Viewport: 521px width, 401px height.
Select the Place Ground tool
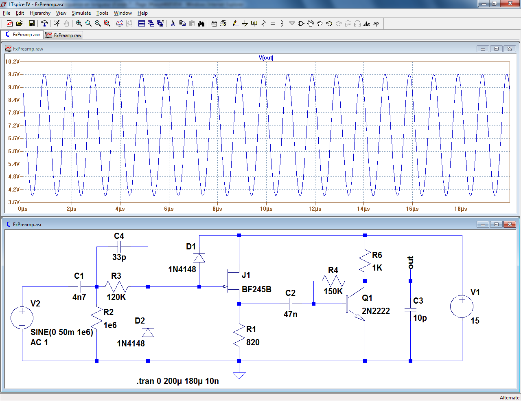[x=245, y=24]
